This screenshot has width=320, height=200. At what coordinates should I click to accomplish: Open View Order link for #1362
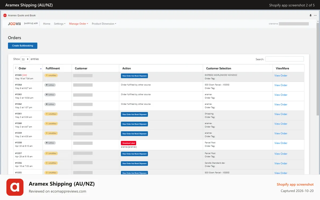click(281, 104)
